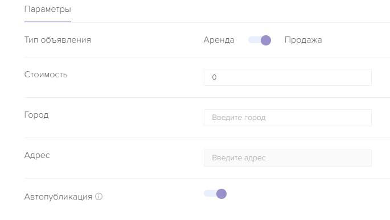390x220 pixels.
Task: Click the purple knob of listing type switch
Action: click(x=266, y=40)
